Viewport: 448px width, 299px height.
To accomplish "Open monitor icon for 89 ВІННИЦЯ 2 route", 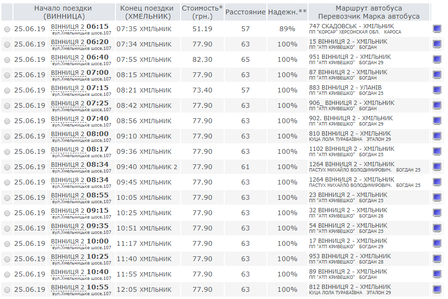I will pyautogui.click(x=437, y=275).
